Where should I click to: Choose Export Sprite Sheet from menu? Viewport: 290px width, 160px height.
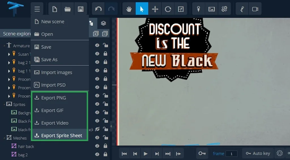[61, 135]
